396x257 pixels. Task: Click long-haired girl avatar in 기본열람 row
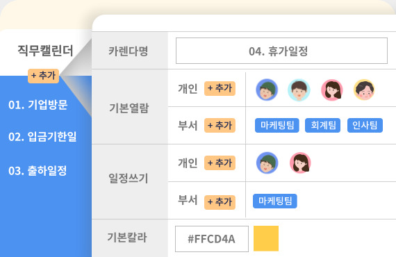(x=332, y=90)
